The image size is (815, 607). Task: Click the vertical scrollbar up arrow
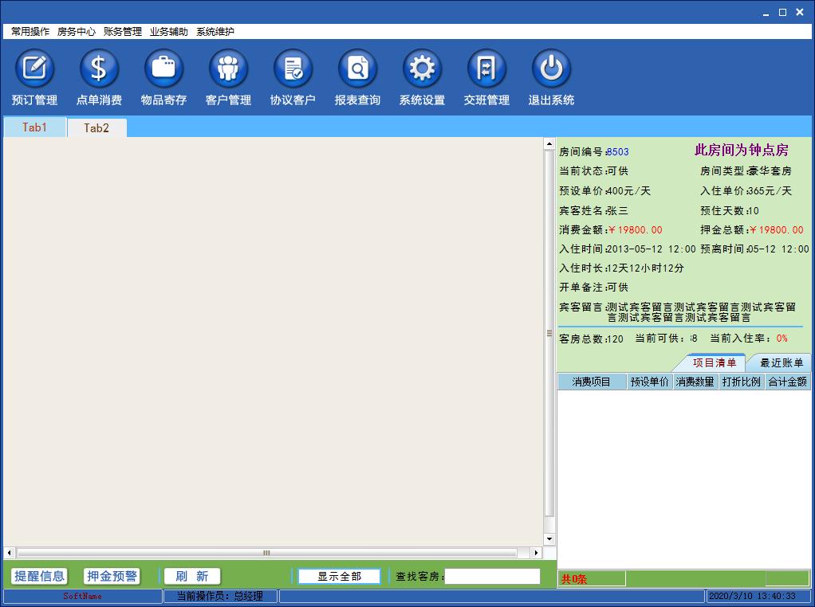pyautogui.click(x=549, y=143)
